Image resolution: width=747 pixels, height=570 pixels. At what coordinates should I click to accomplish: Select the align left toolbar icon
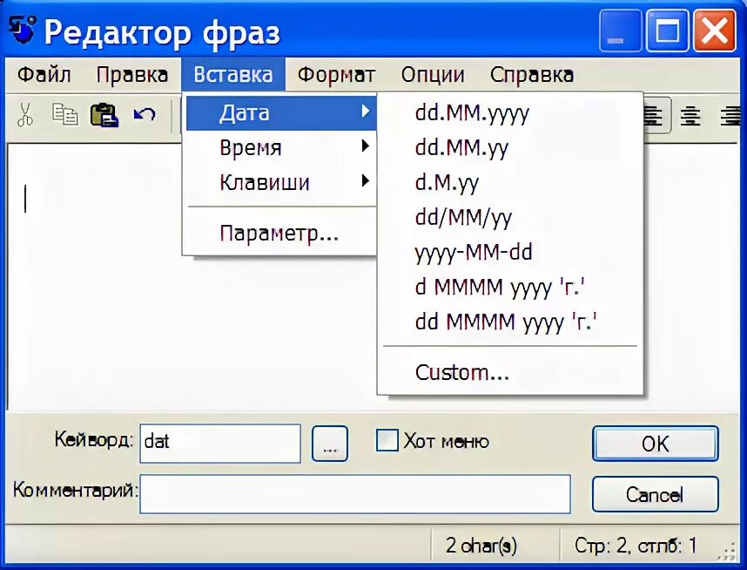click(653, 115)
